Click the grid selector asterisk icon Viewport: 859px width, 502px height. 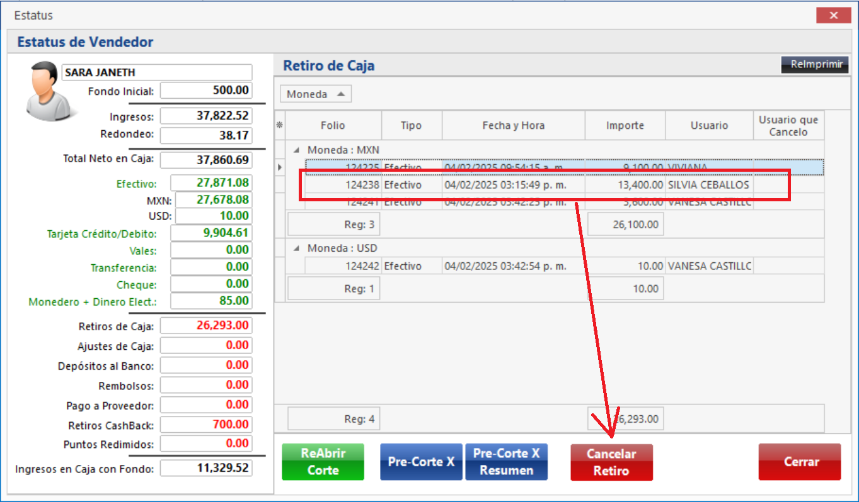tap(280, 125)
